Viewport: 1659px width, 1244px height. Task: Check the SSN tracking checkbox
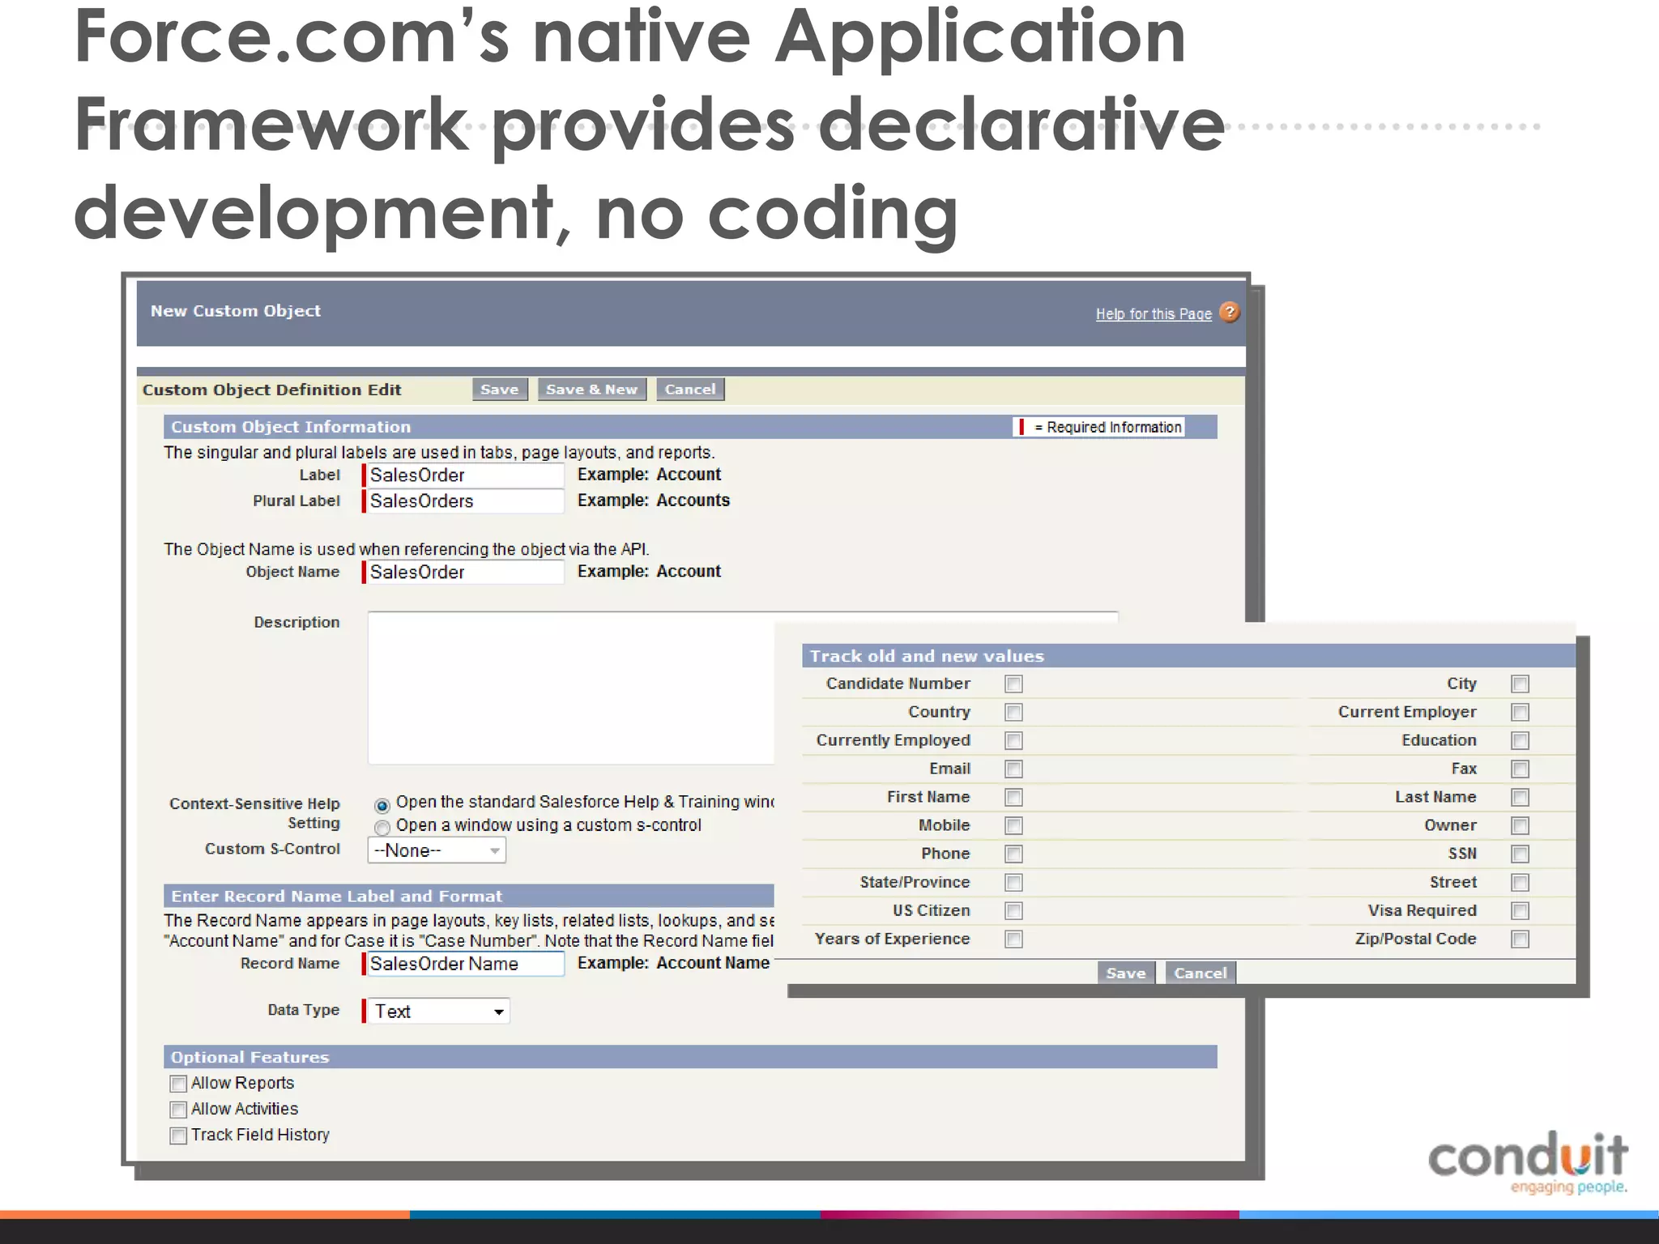(x=1520, y=854)
